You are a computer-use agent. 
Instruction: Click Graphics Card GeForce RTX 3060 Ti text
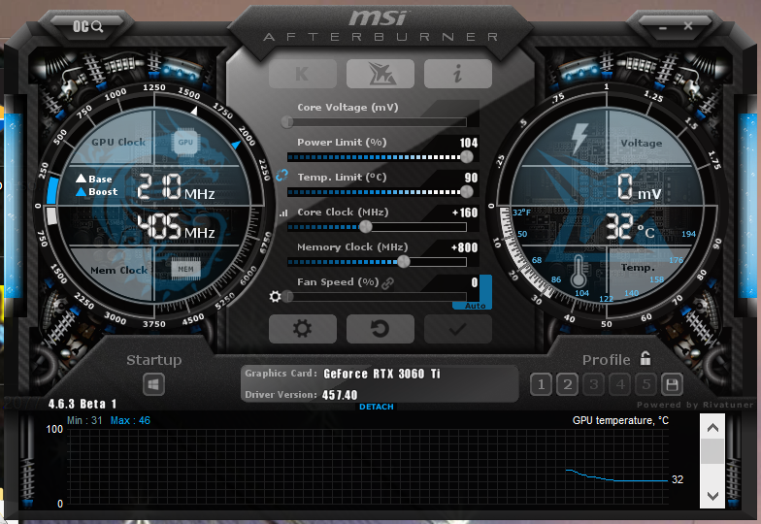[343, 374]
